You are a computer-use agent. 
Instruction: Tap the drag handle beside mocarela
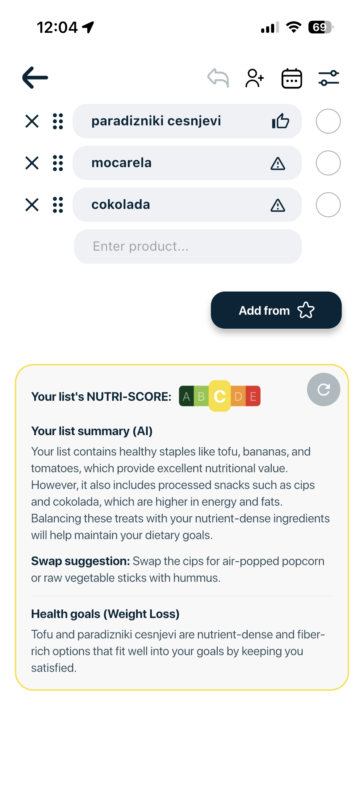[58, 163]
